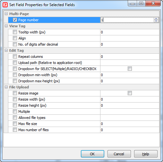Click the red app icon in title bar

5,5
